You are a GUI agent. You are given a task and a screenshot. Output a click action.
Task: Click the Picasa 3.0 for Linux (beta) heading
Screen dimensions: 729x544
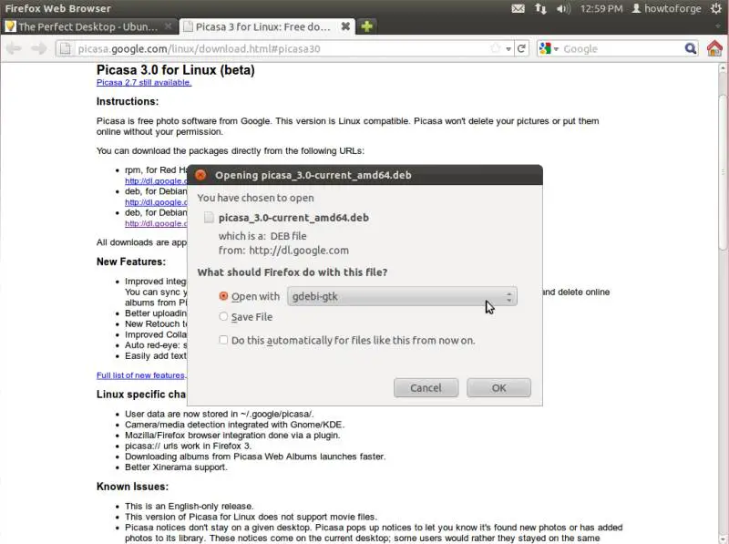coord(176,70)
